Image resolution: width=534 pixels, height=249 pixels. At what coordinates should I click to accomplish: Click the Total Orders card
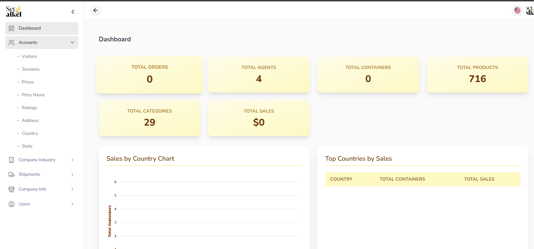pyautogui.click(x=150, y=75)
